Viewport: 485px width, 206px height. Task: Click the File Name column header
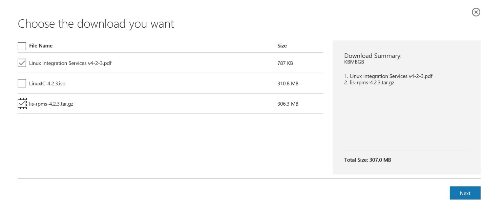coord(41,46)
